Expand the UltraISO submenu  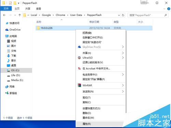[101, 58]
